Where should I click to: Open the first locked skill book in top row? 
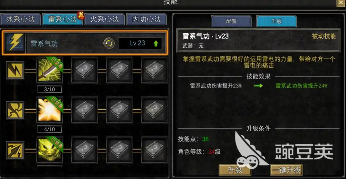[x=84, y=70]
